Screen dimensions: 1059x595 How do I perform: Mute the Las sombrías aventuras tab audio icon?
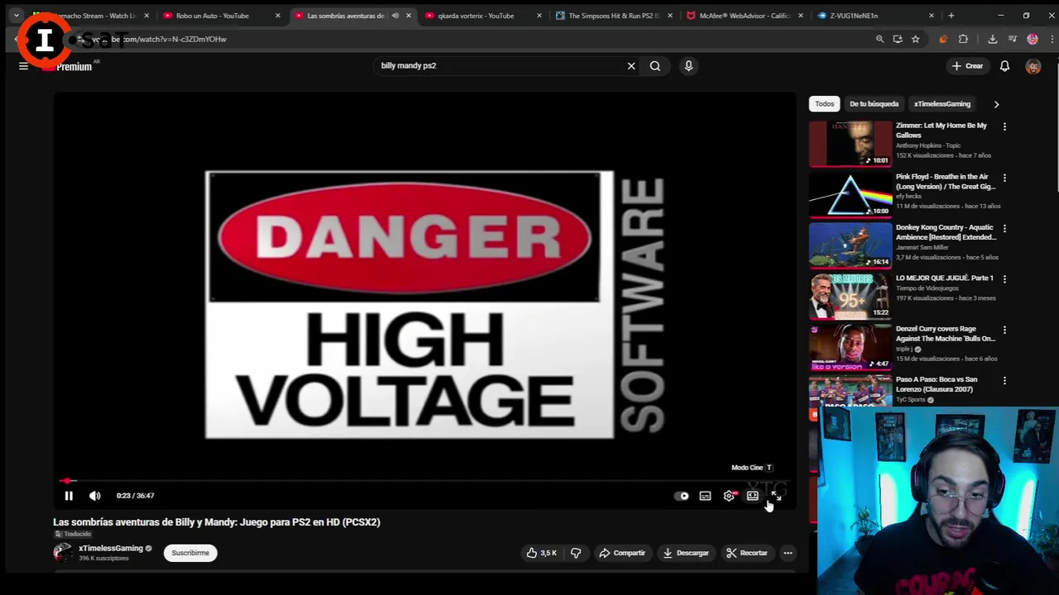pos(395,16)
